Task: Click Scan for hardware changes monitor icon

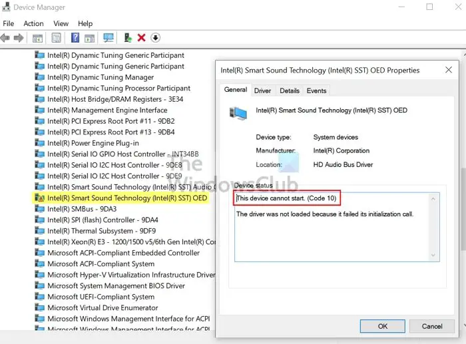Action: tap(109, 38)
